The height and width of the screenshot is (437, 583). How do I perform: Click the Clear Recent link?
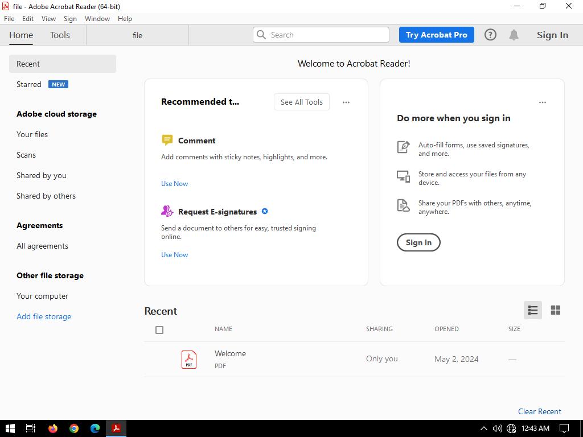[539, 411]
